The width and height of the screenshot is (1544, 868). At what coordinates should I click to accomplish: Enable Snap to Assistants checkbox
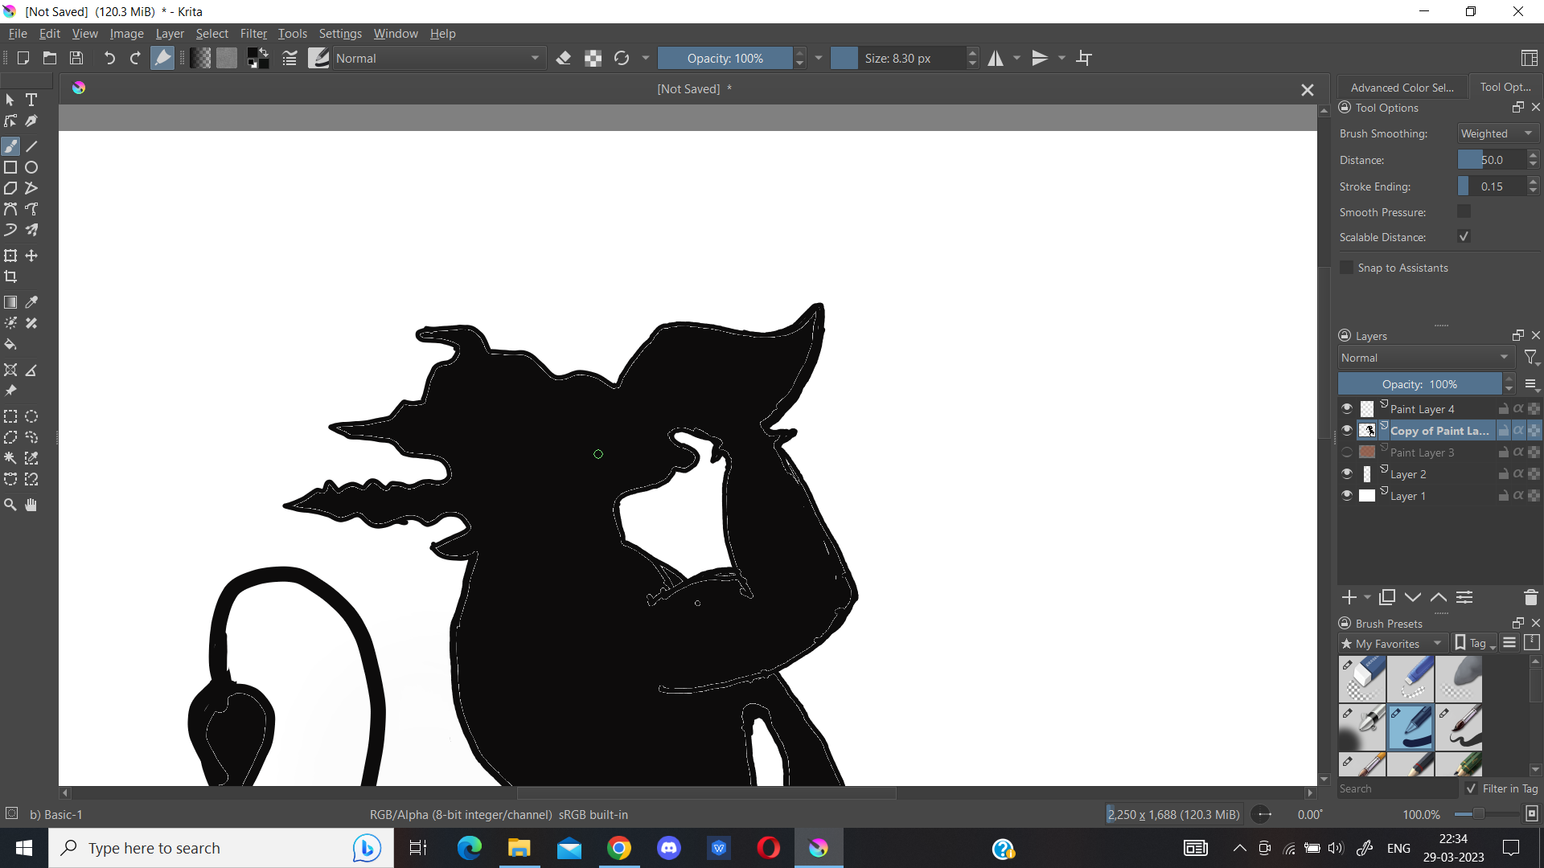point(1347,268)
